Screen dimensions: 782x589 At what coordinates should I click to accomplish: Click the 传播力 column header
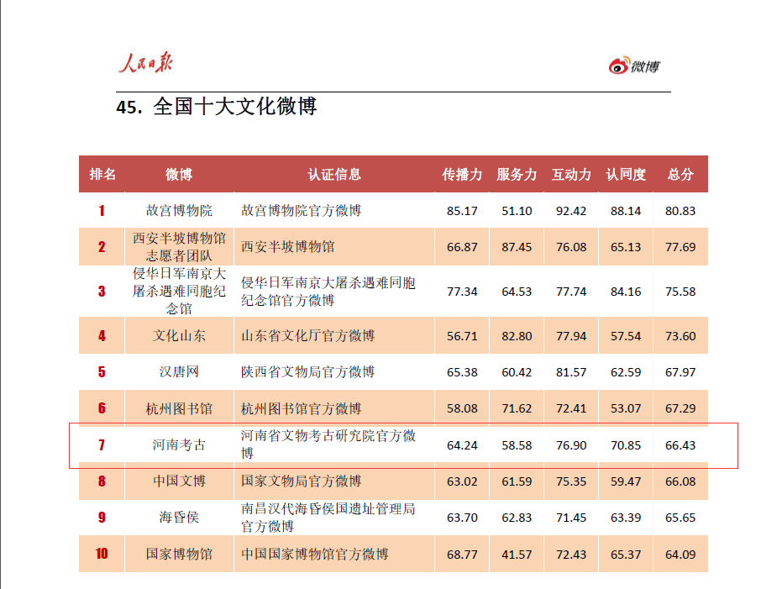pyautogui.click(x=462, y=175)
